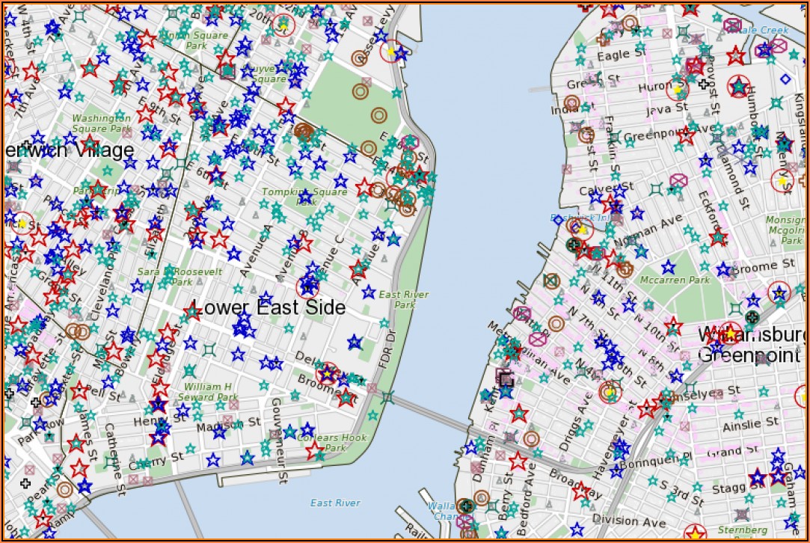Screen dimensions: 810x543
Task: Click the yellow star in red circle near Asser Levy
Action: click(x=391, y=51)
